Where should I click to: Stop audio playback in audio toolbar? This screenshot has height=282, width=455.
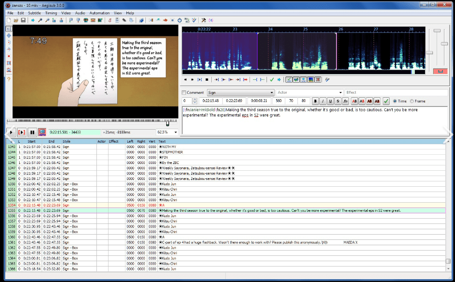[207, 79]
